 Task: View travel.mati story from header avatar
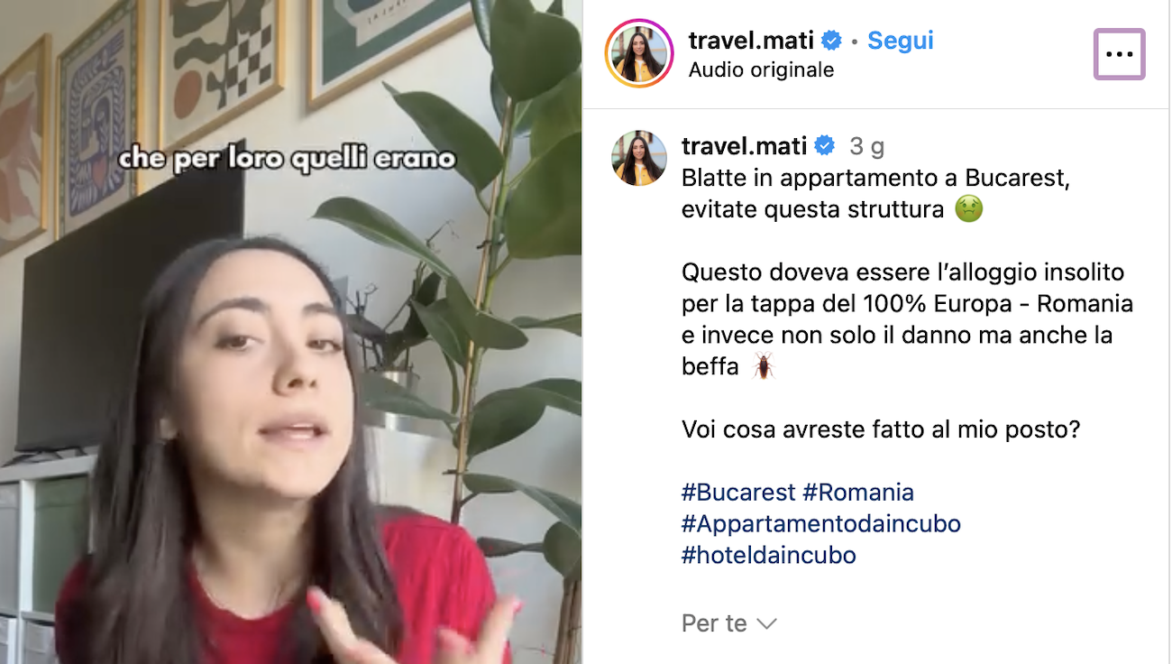(x=639, y=54)
